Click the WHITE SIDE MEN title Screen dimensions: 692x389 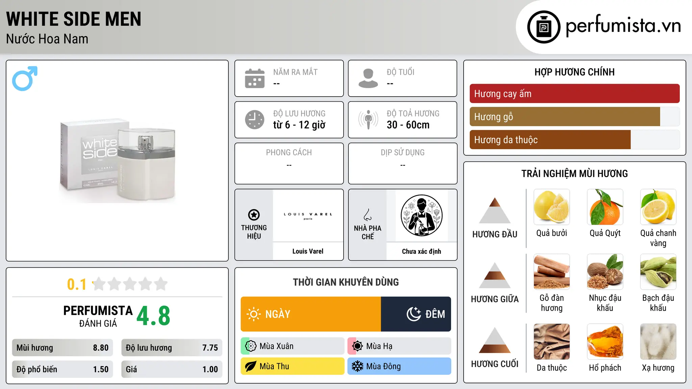point(74,19)
